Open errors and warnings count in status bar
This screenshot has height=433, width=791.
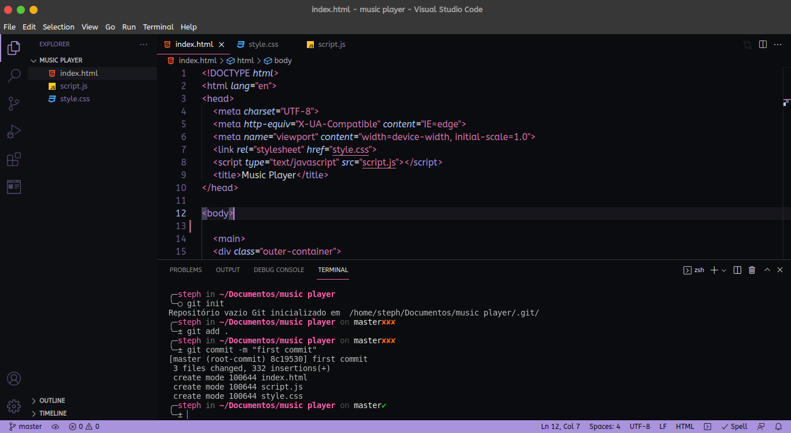[x=84, y=427]
